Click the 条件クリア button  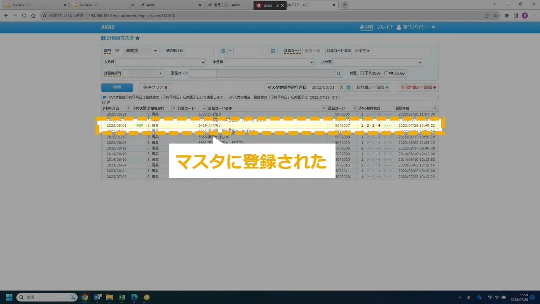(x=155, y=87)
